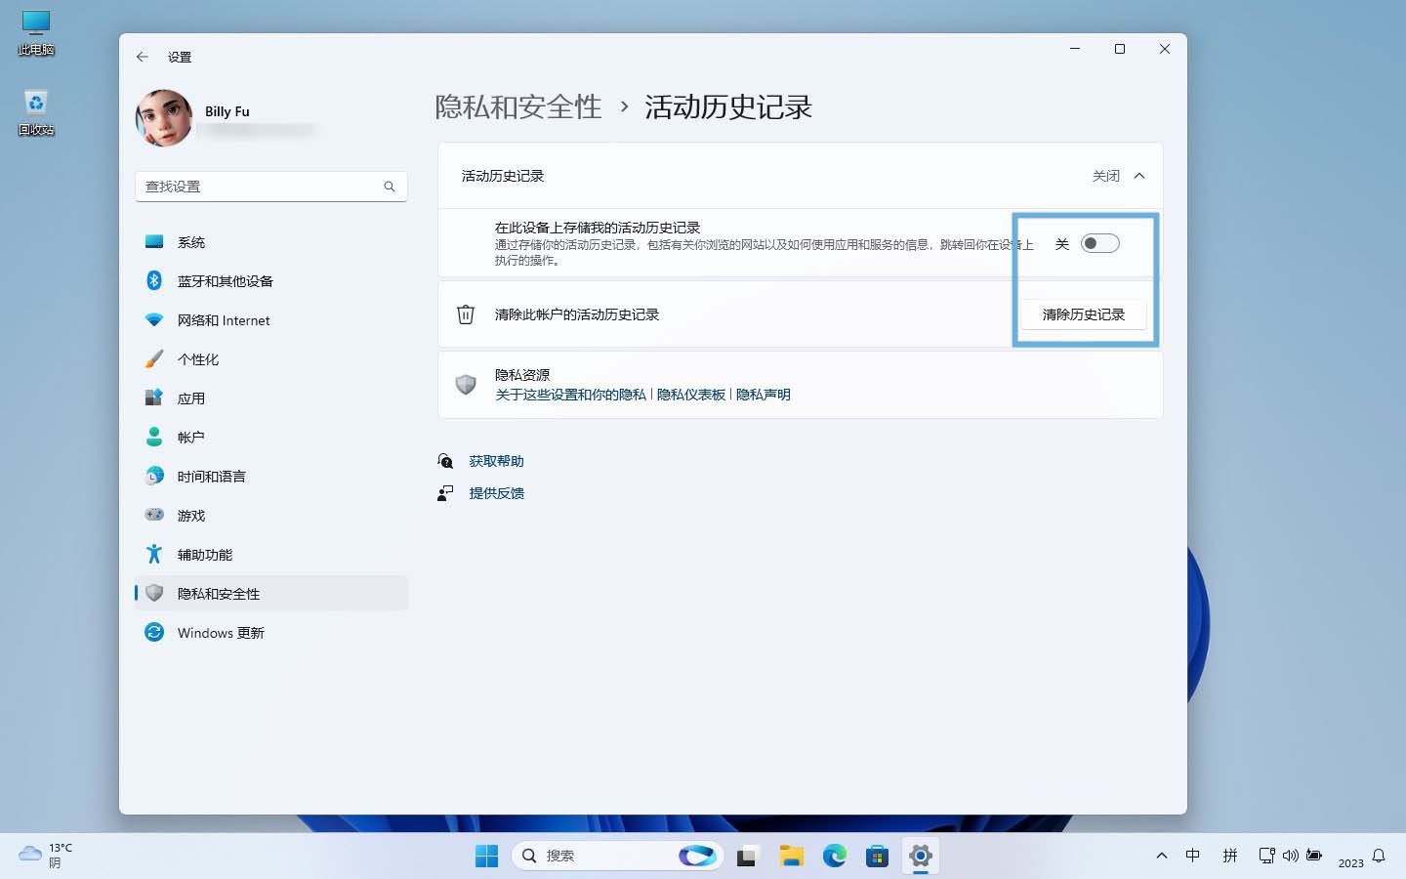Viewport: 1406px width, 879px height.
Task: Open 游戏 settings via the Xbox icon
Action: pos(154,515)
